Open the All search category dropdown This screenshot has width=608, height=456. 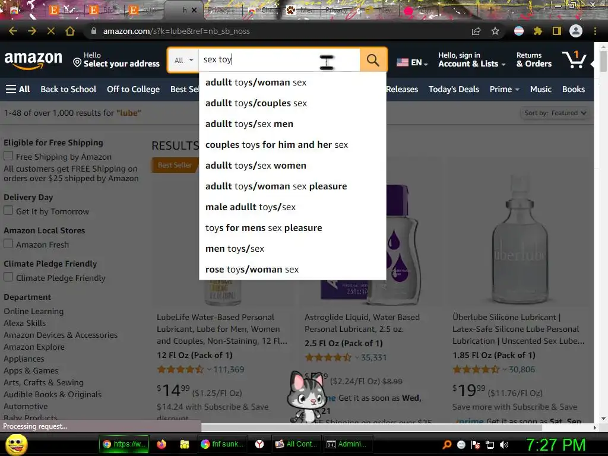pyautogui.click(x=183, y=60)
